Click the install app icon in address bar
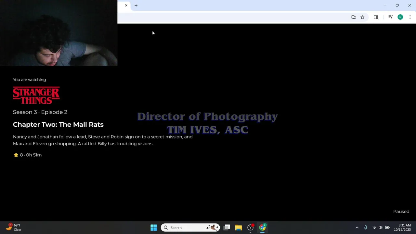This screenshot has width=416, height=234. (354, 17)
